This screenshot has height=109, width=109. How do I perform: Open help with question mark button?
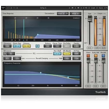(x=106, y=8)
